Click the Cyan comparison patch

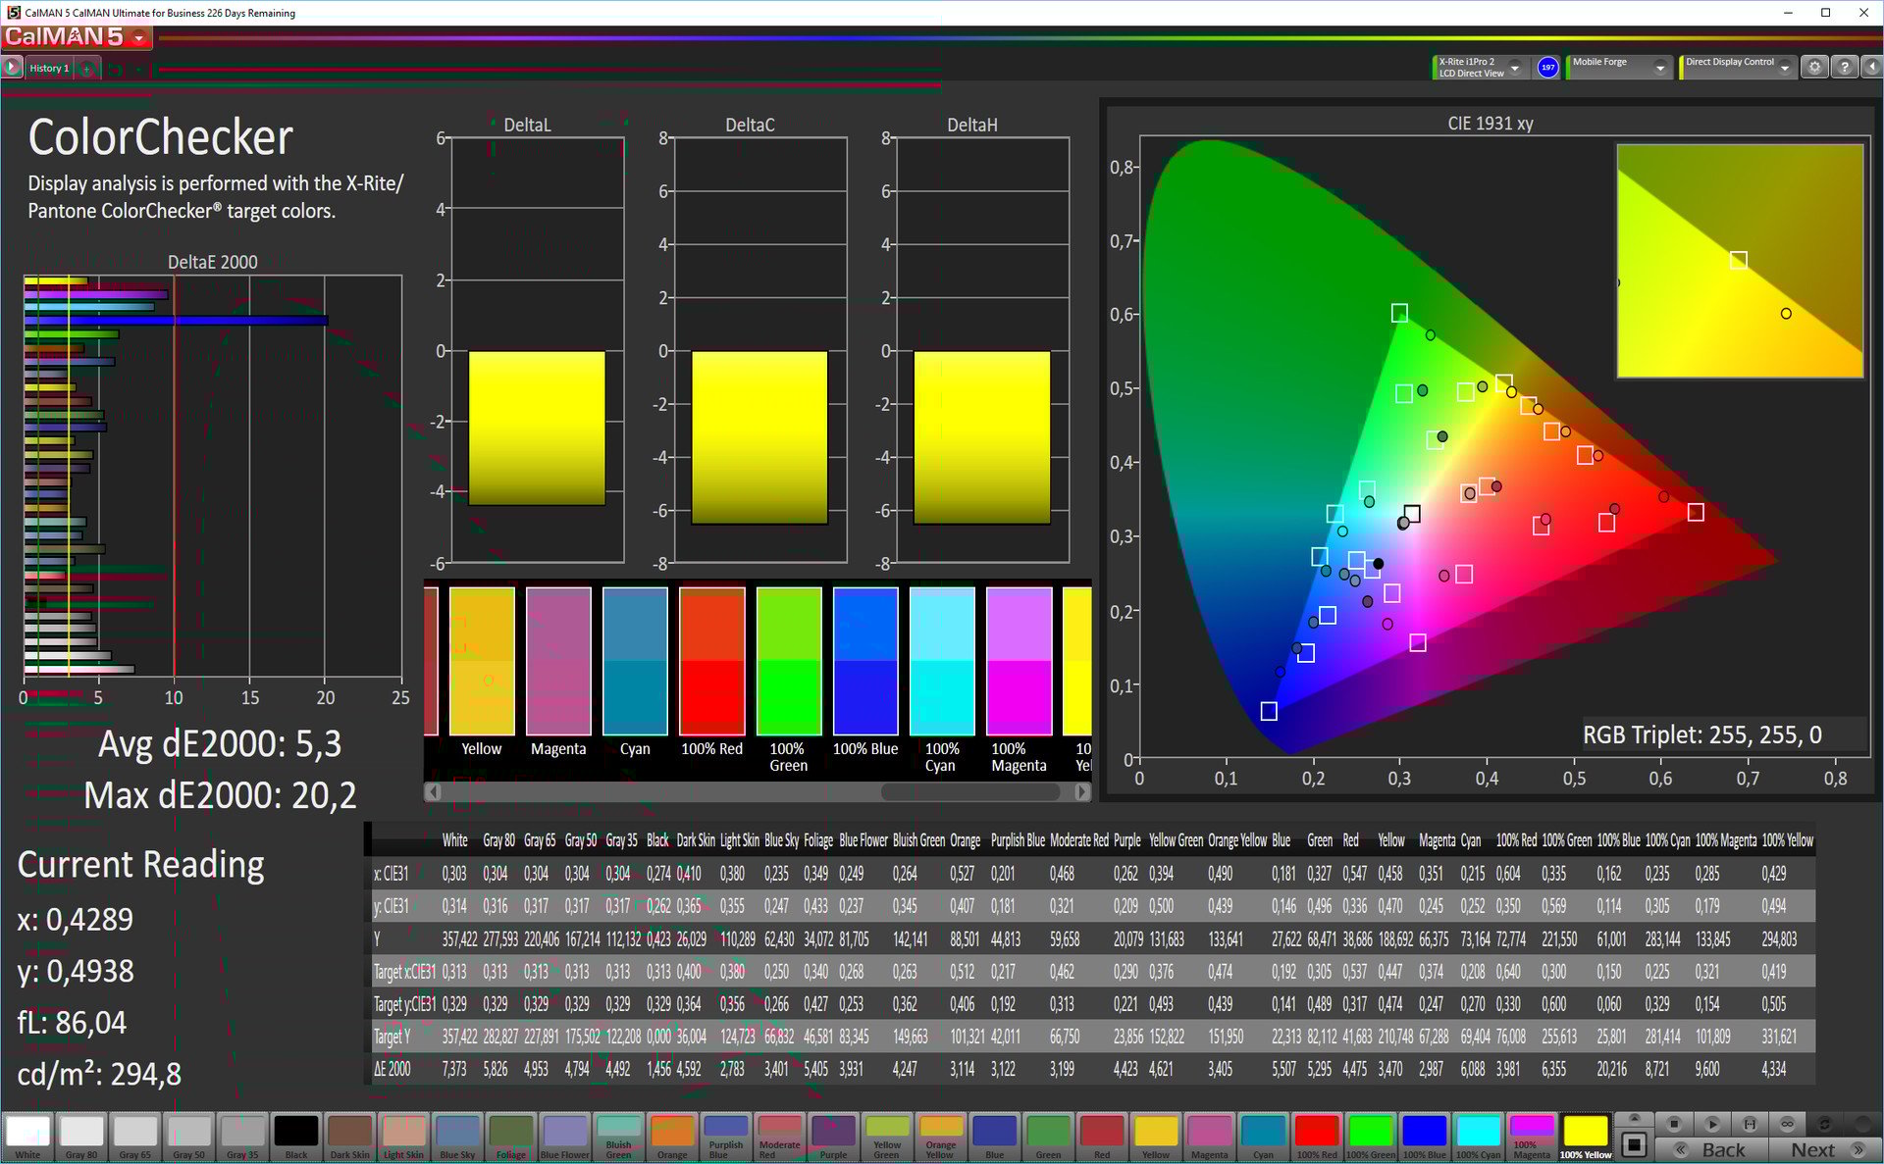tap(635, 661)
